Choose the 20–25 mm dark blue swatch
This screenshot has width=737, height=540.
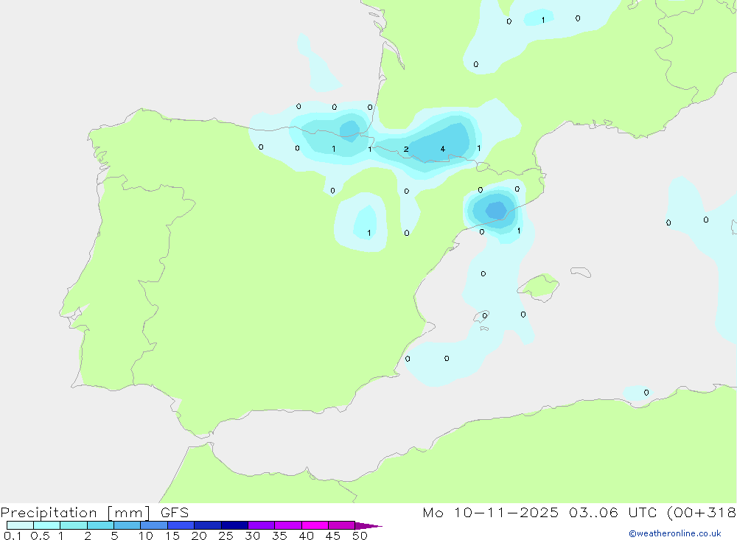pyautogui.click(x=208, y=525)
